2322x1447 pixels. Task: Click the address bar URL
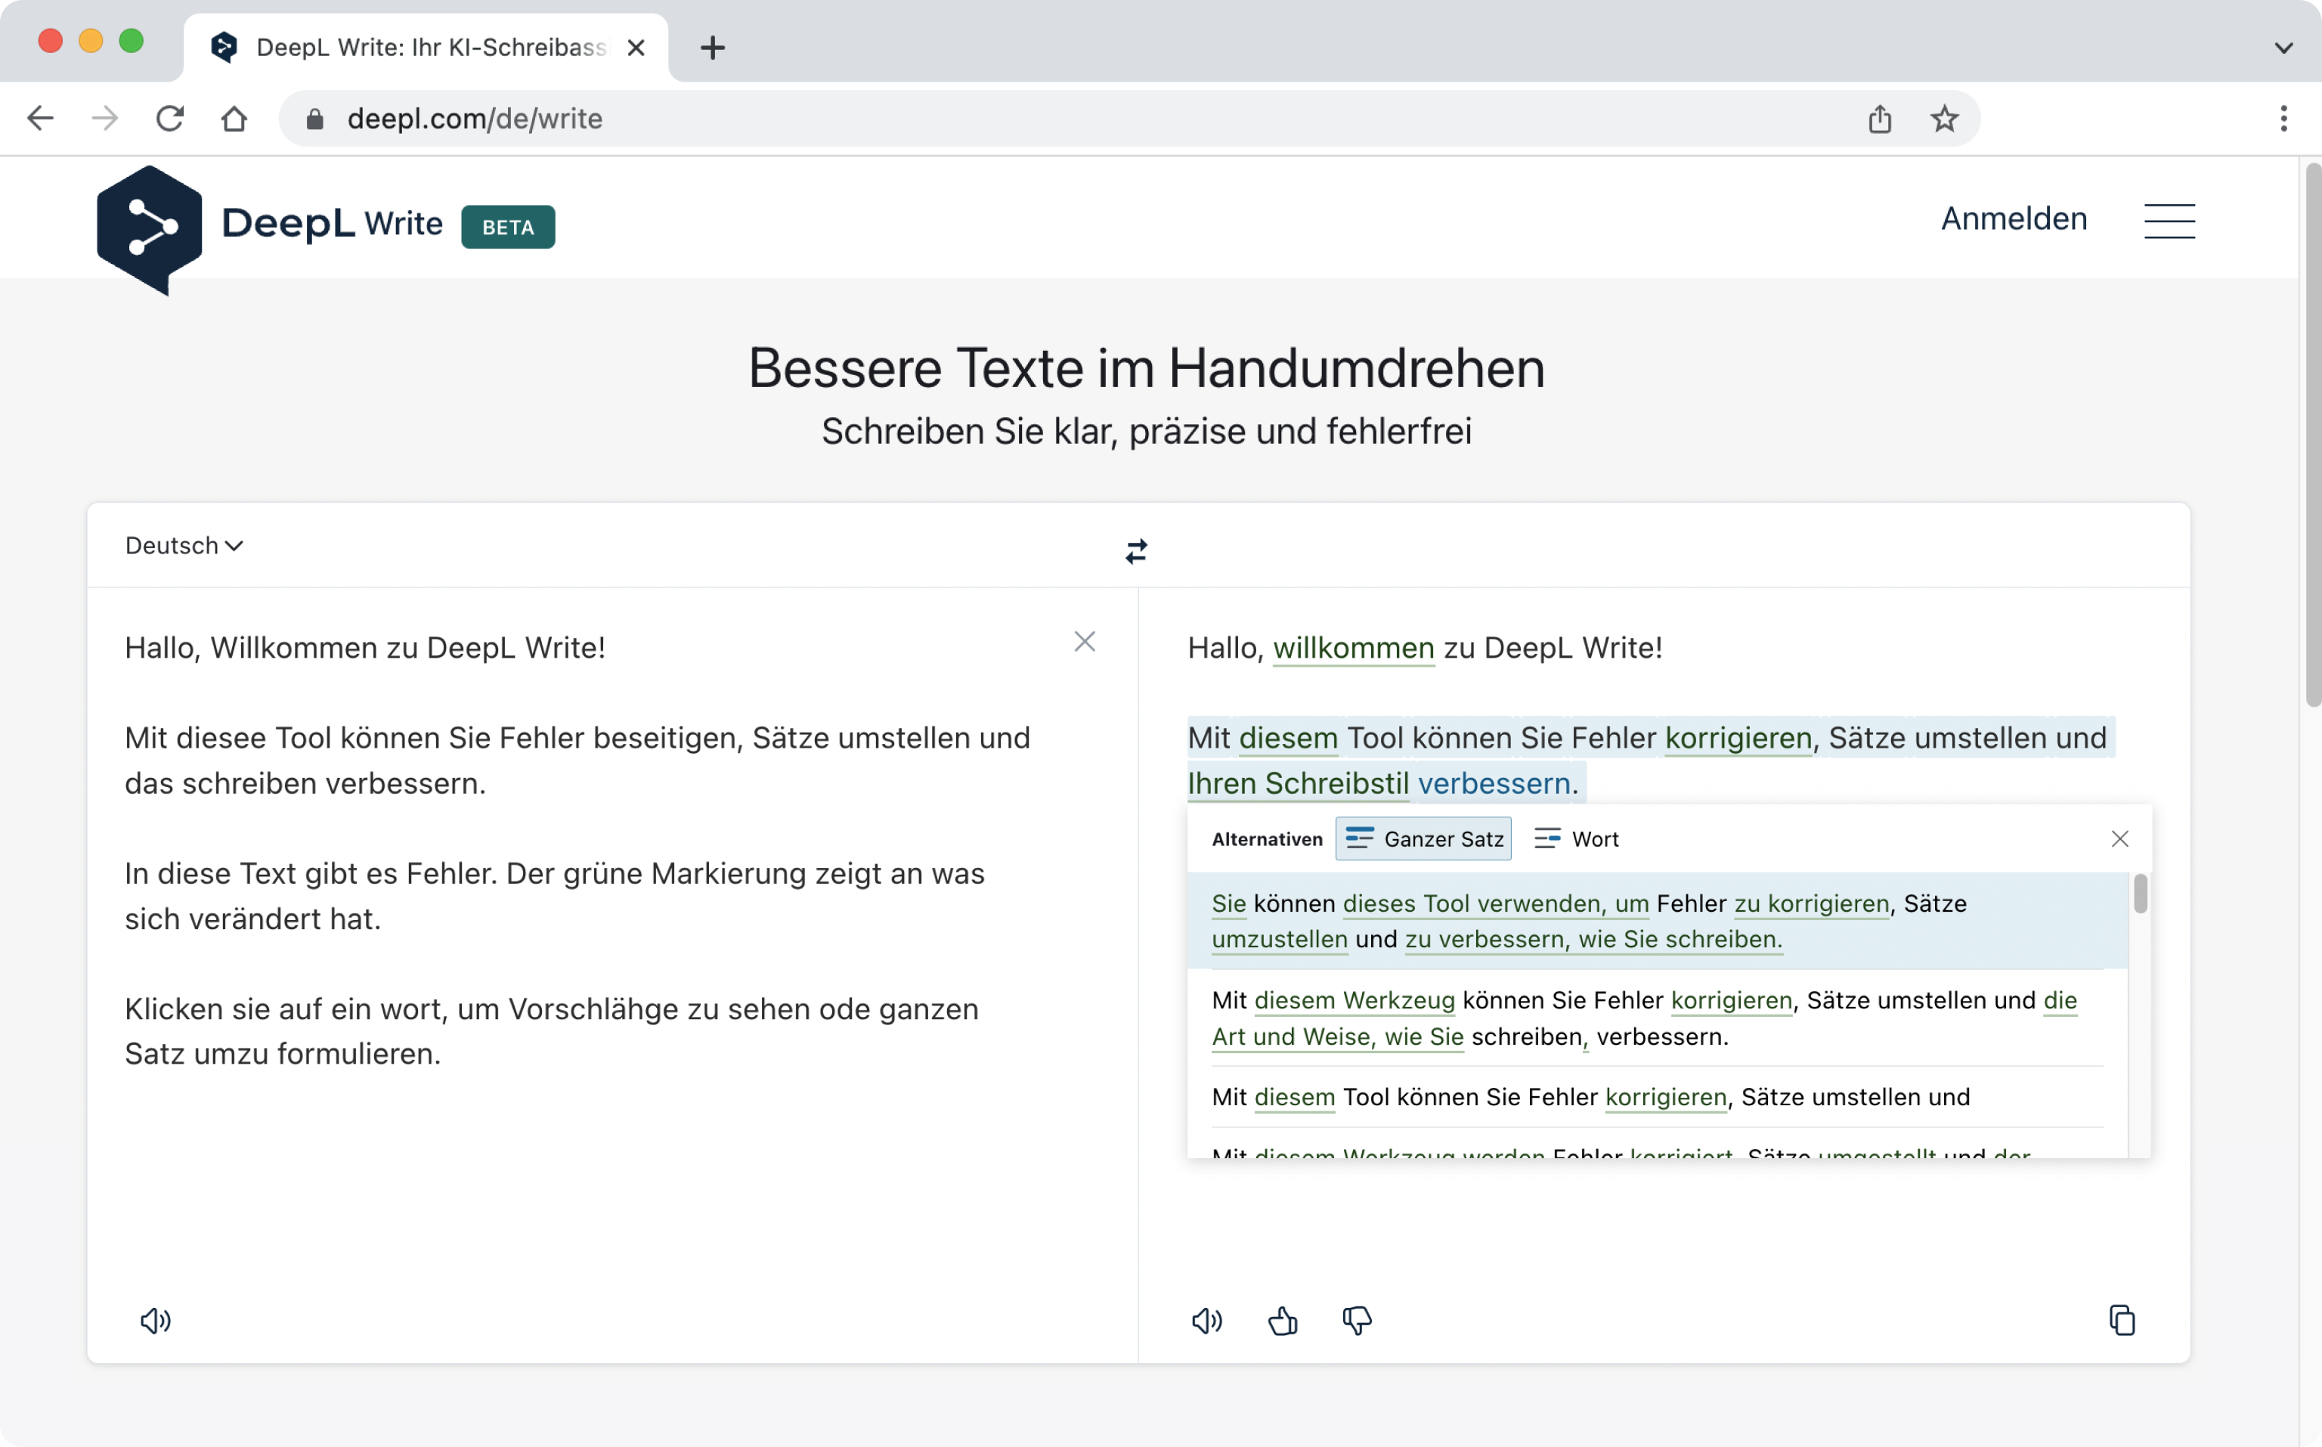475,119
